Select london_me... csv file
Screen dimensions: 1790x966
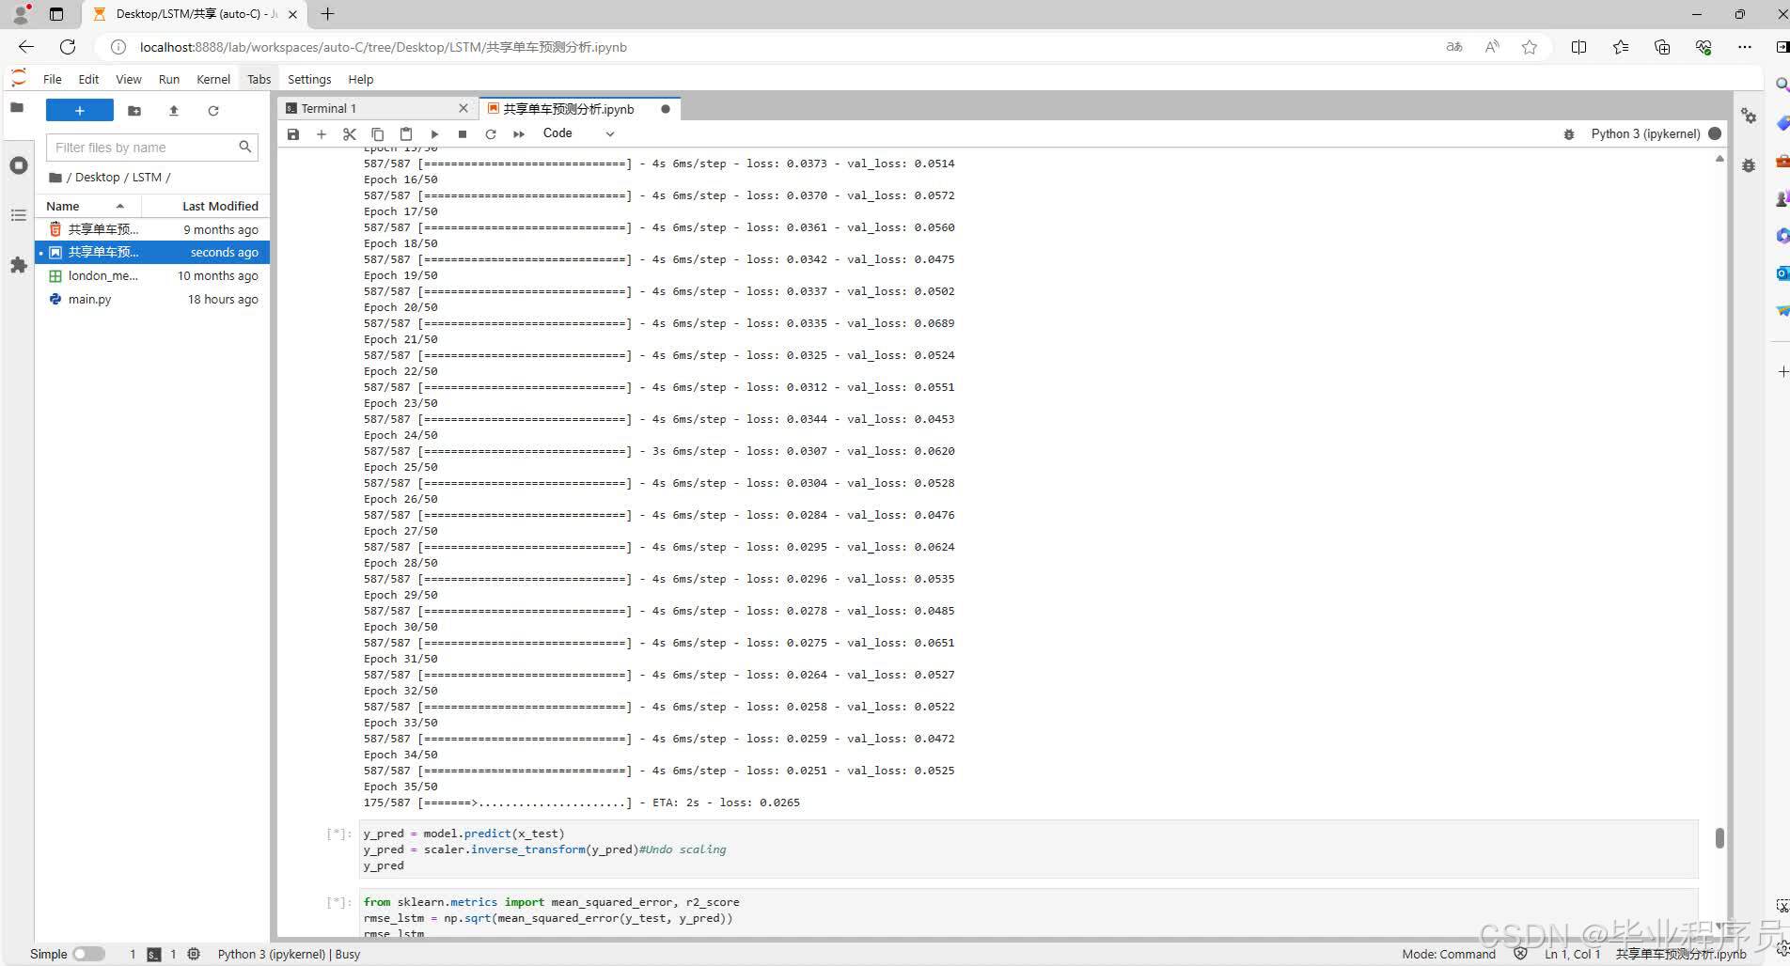[152, 275]
